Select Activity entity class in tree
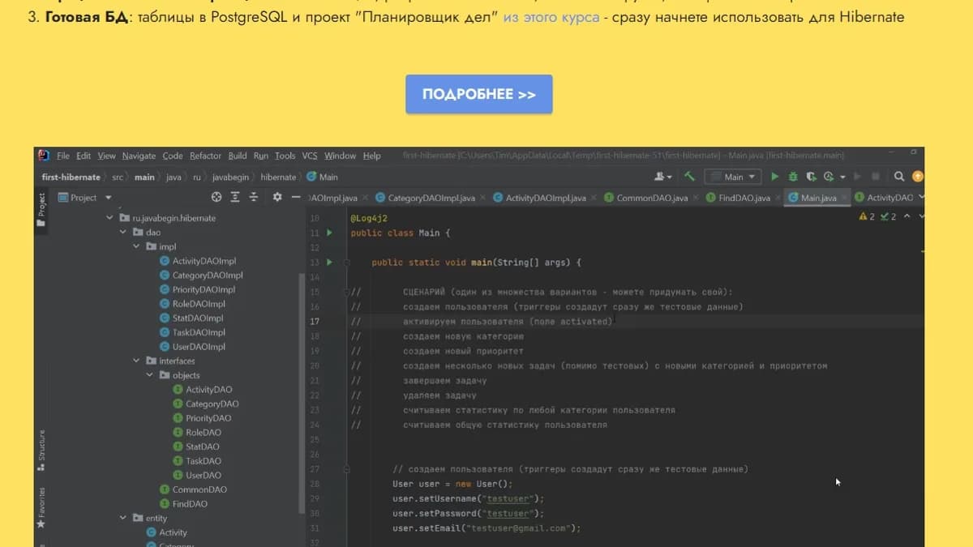 [x=166, y=532]
